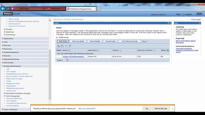Show the filter view icon
Image resolution: width=205 pixels, height=115 pixels.
click(x=66, y=46)
